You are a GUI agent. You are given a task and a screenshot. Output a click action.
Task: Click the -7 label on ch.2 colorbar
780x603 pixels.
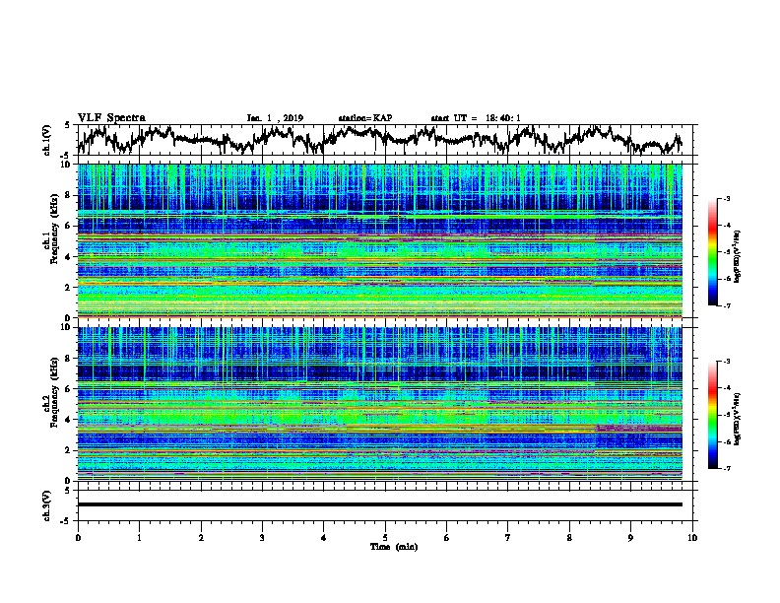(726, 469)
